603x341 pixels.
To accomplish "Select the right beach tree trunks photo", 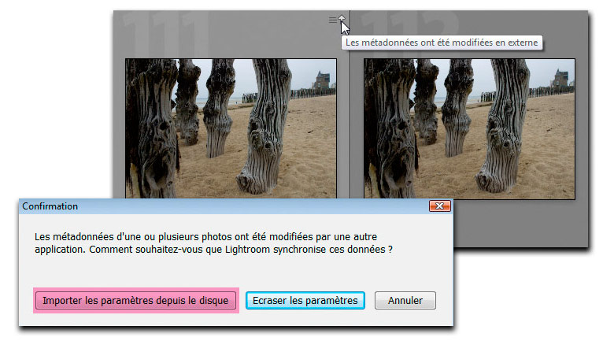I will pyautogui.click(x=469, y=129).
